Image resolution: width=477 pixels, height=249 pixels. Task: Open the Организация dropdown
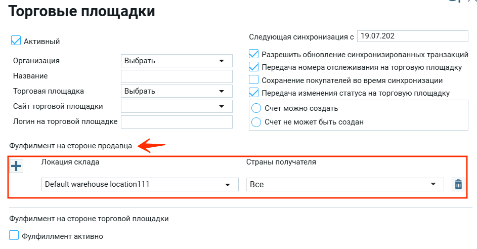(177, 61)
